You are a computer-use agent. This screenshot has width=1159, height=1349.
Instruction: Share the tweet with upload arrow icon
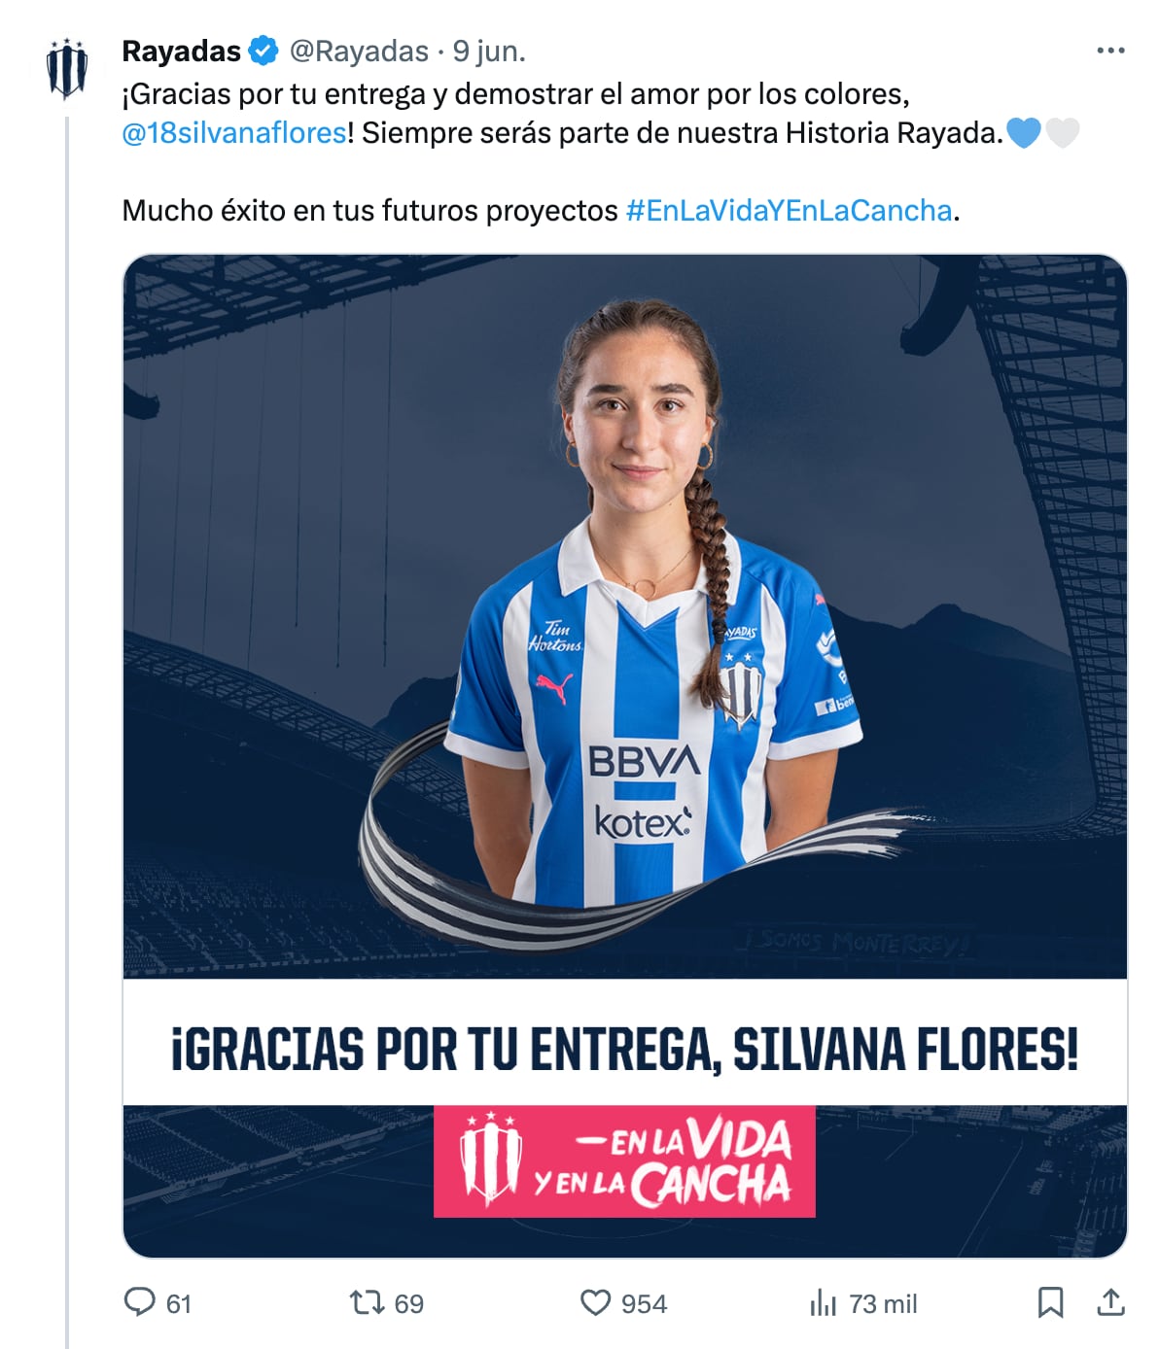click(1110, 1302)
